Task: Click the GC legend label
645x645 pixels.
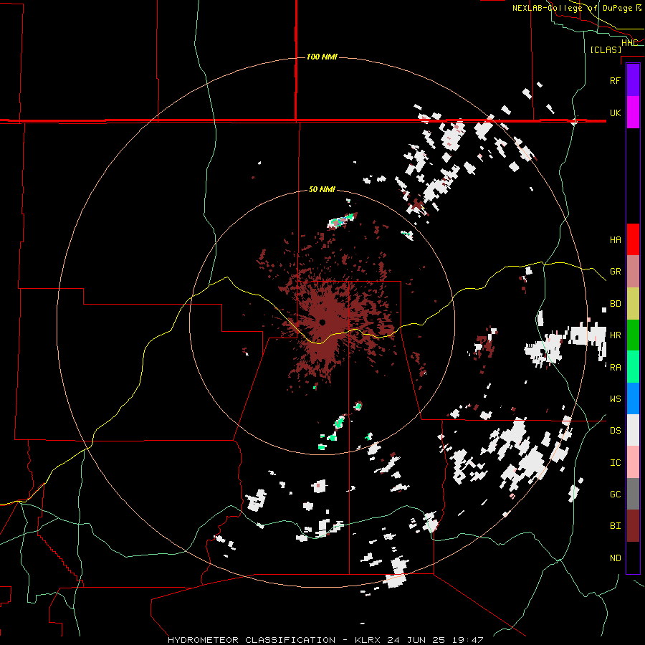Action: point(615,494)
